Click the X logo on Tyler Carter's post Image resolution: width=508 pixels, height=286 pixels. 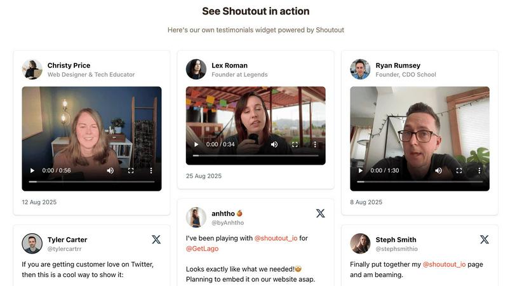click(156, 240)
